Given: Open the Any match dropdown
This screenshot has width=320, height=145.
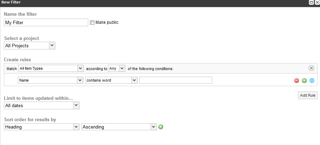Looking at the screenshot, I should click(x=116, y=68).
